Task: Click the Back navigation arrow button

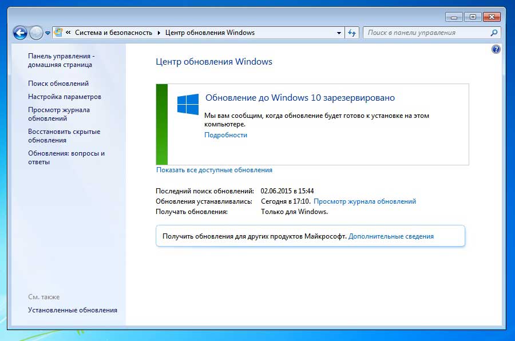Action: [x=20, y=33]
